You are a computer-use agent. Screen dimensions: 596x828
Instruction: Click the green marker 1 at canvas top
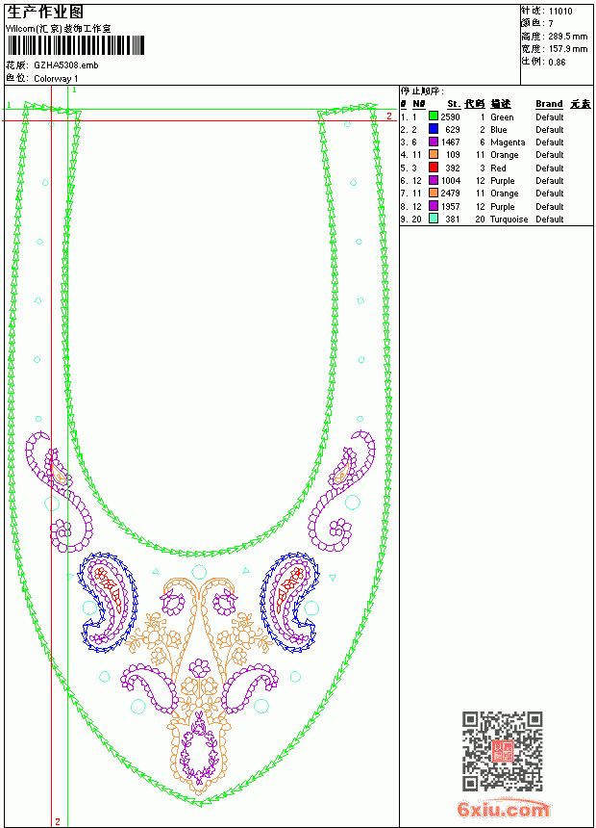(x=74, y=91)
